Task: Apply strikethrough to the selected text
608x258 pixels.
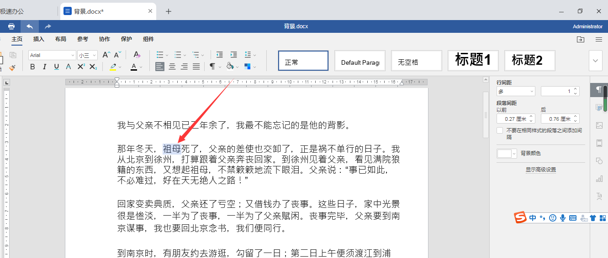Action: click(69, 67)
